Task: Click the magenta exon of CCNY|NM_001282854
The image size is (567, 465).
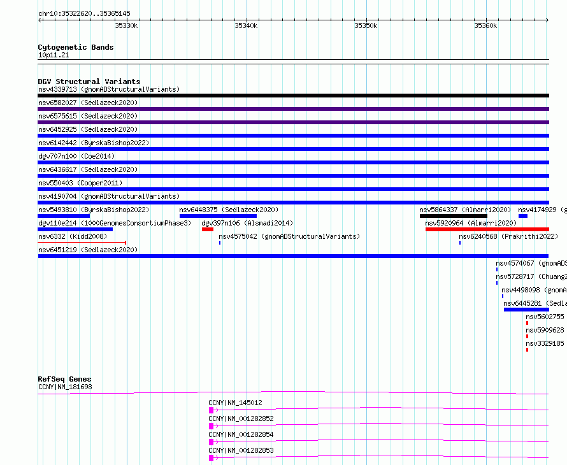Action: pos(211,442)
